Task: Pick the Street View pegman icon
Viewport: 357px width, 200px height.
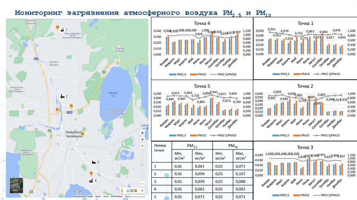Action: 122,191
